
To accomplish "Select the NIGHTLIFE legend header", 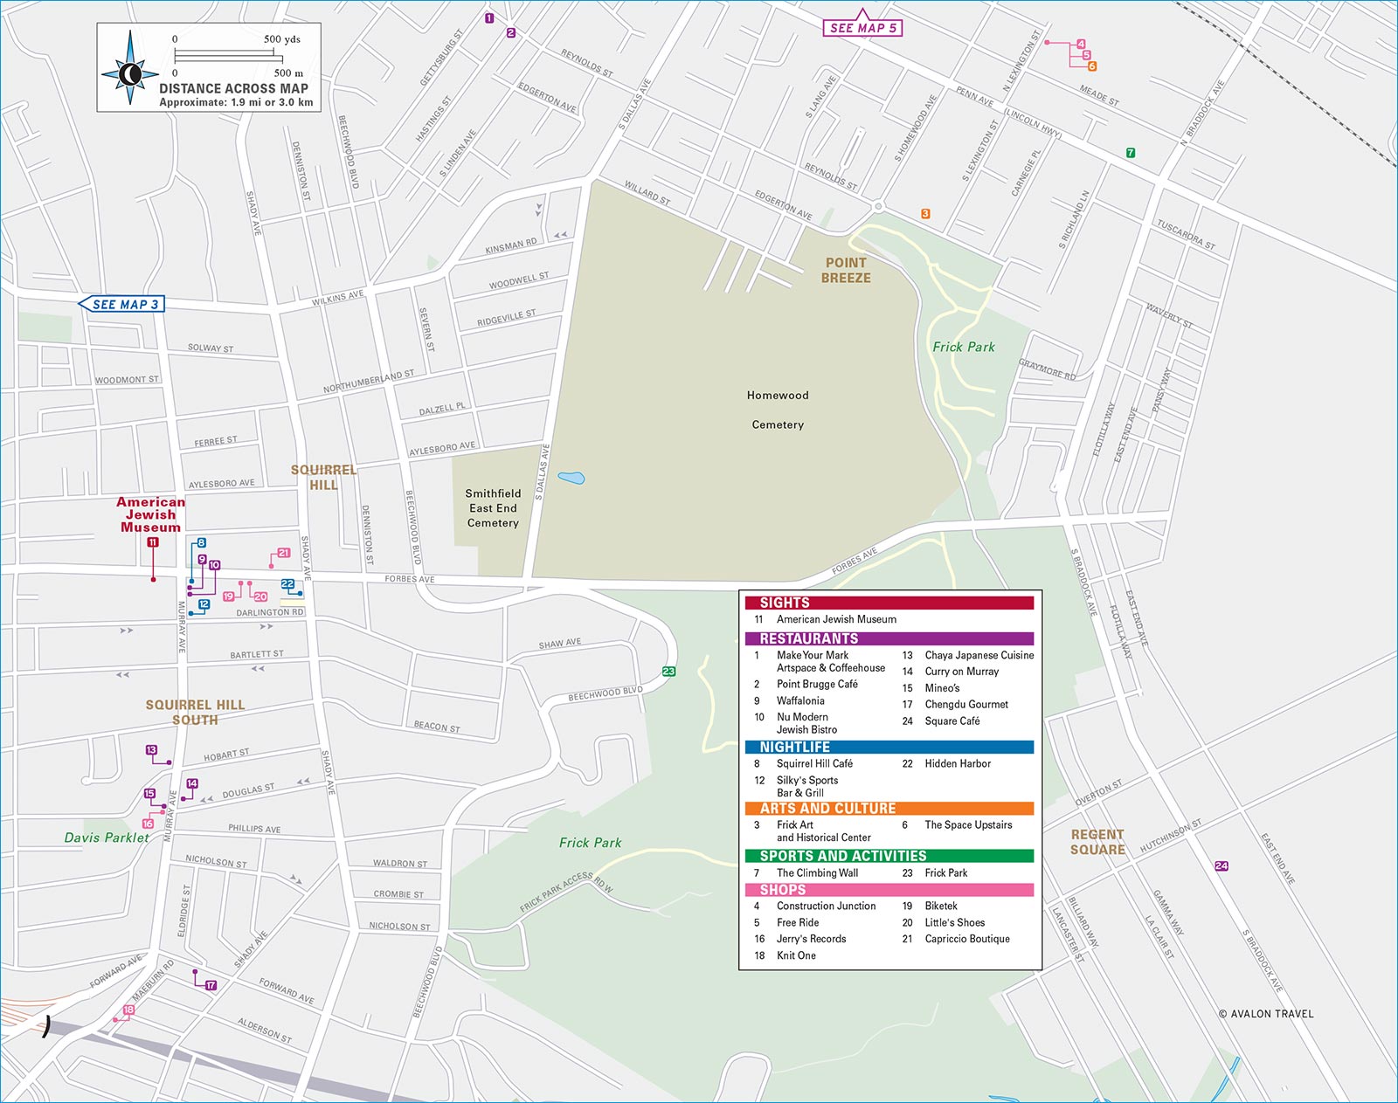I will (889, 747).
